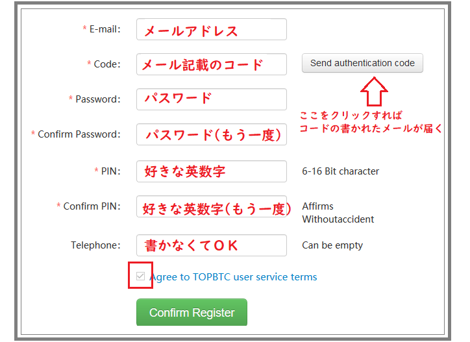Click the Telephone input field
This screenshot has height=342, width=470.
coord(212,245)
